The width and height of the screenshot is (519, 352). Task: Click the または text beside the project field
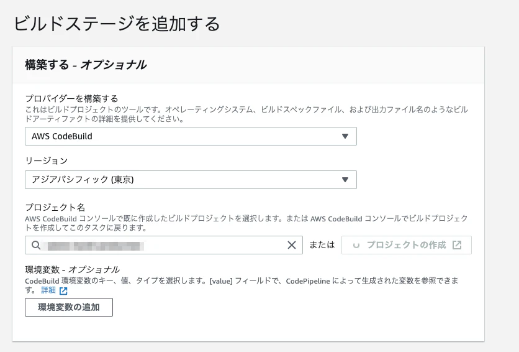322,245
